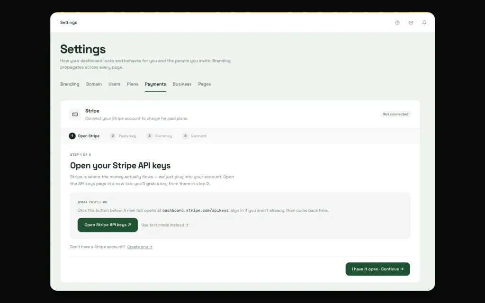The image size is (485, 303).
Task: Open the notifications bell icon
Action: (x=424, y=23)
